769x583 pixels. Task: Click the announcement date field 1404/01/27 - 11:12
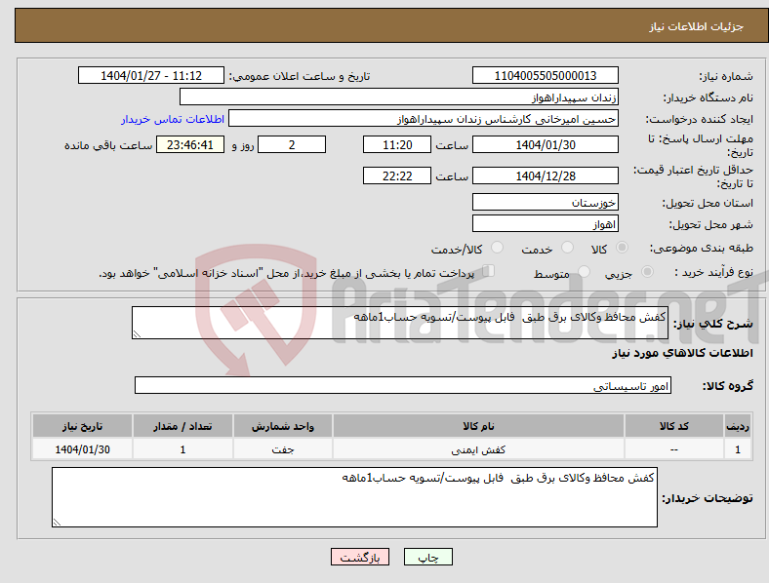point(151,75)
